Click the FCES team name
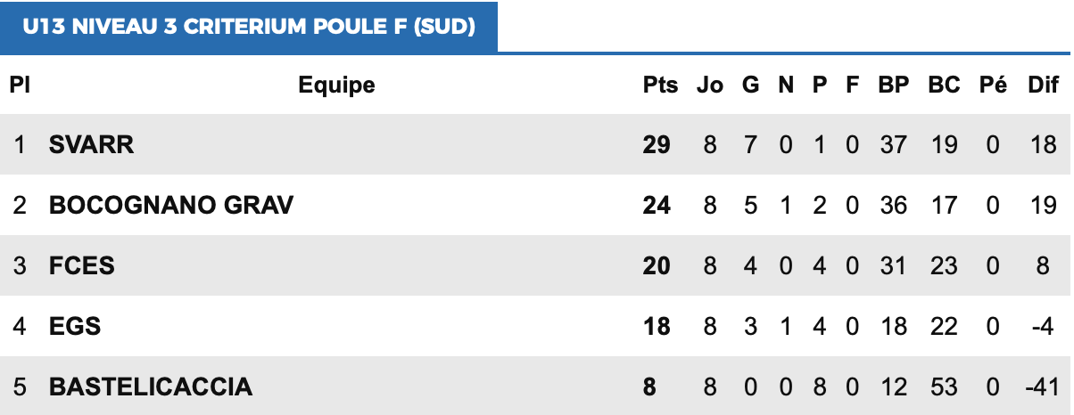 pos(82,265)
